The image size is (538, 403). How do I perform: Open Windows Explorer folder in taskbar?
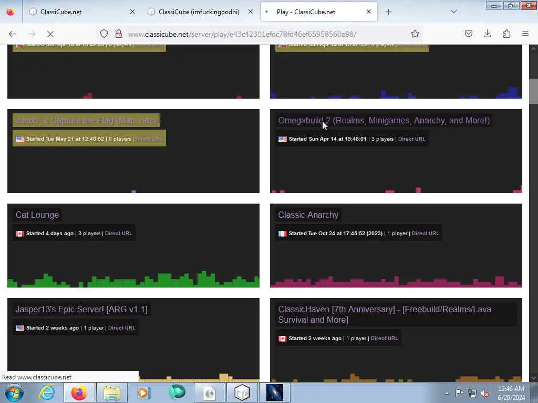[x=112, y=393]
